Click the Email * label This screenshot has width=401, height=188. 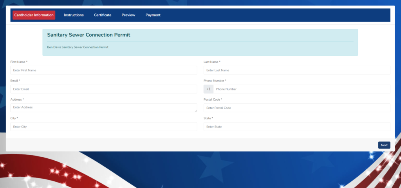[x=15, y=81]
